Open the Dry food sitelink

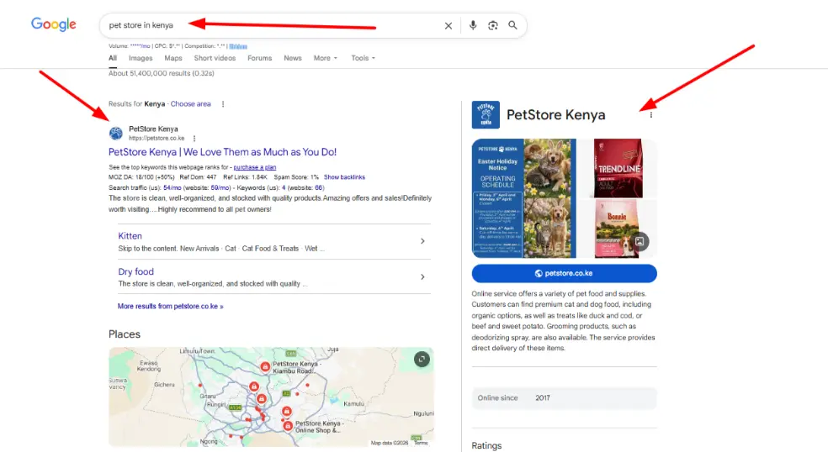(135, 271)
